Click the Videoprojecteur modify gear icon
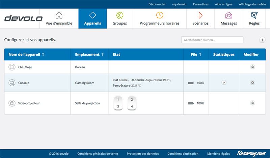This screenshot has width=270, height=158. click(252, 103)
